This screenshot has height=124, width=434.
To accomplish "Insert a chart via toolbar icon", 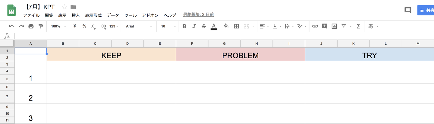I will click(x=334, y=26).
